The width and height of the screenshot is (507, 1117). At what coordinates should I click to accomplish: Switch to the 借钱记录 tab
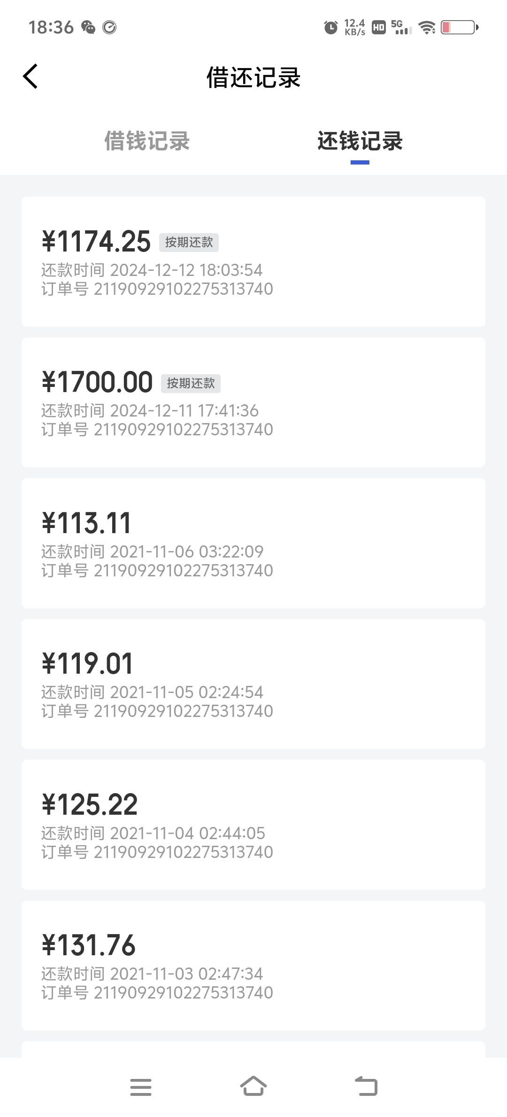(x=147, y=141)
